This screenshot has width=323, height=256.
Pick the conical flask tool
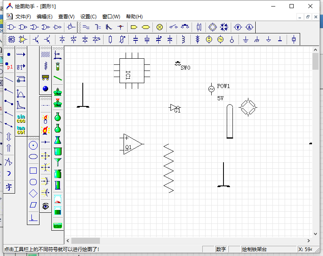pyautogui.click(x=58, y=140)
